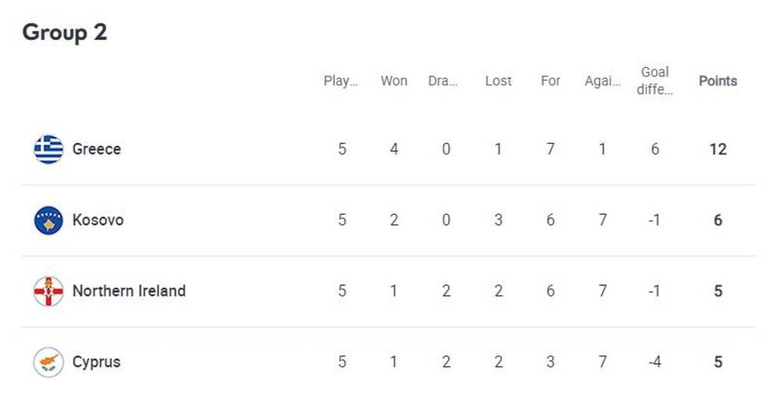
Task: Click the Points column header
Action: [717, 81]
